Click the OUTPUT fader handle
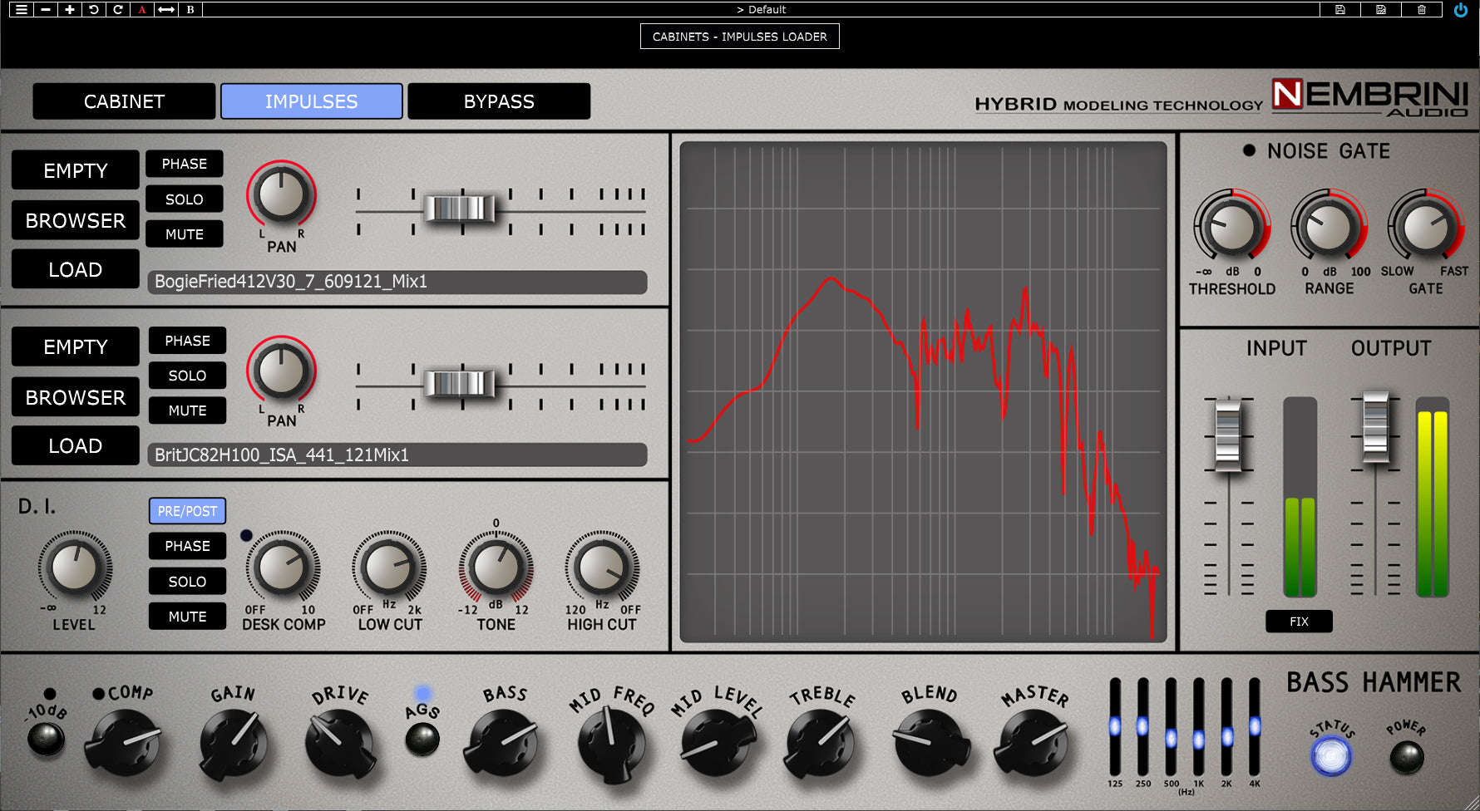Image resolution: width=1480 pixels, height=811 pixels. (x=1375, y=426)
